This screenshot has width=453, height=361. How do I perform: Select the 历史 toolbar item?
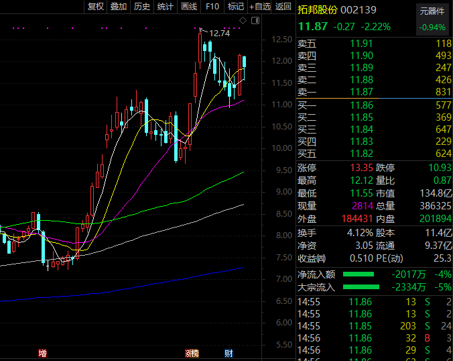(x=142, y=6)
